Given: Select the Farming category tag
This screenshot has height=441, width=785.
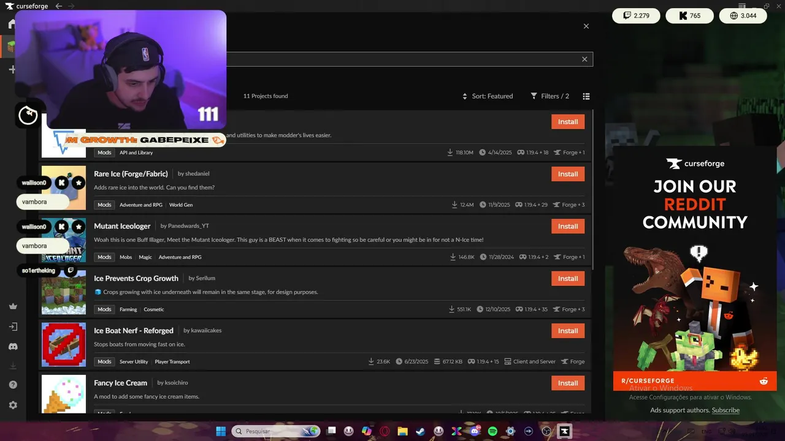Looking at the screenshot, I should pyautogui.click(x=128, y=309).
